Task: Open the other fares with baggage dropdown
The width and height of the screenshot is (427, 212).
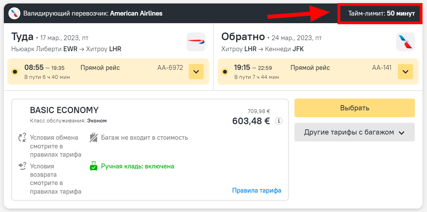Action: click(x=355, y=132)
